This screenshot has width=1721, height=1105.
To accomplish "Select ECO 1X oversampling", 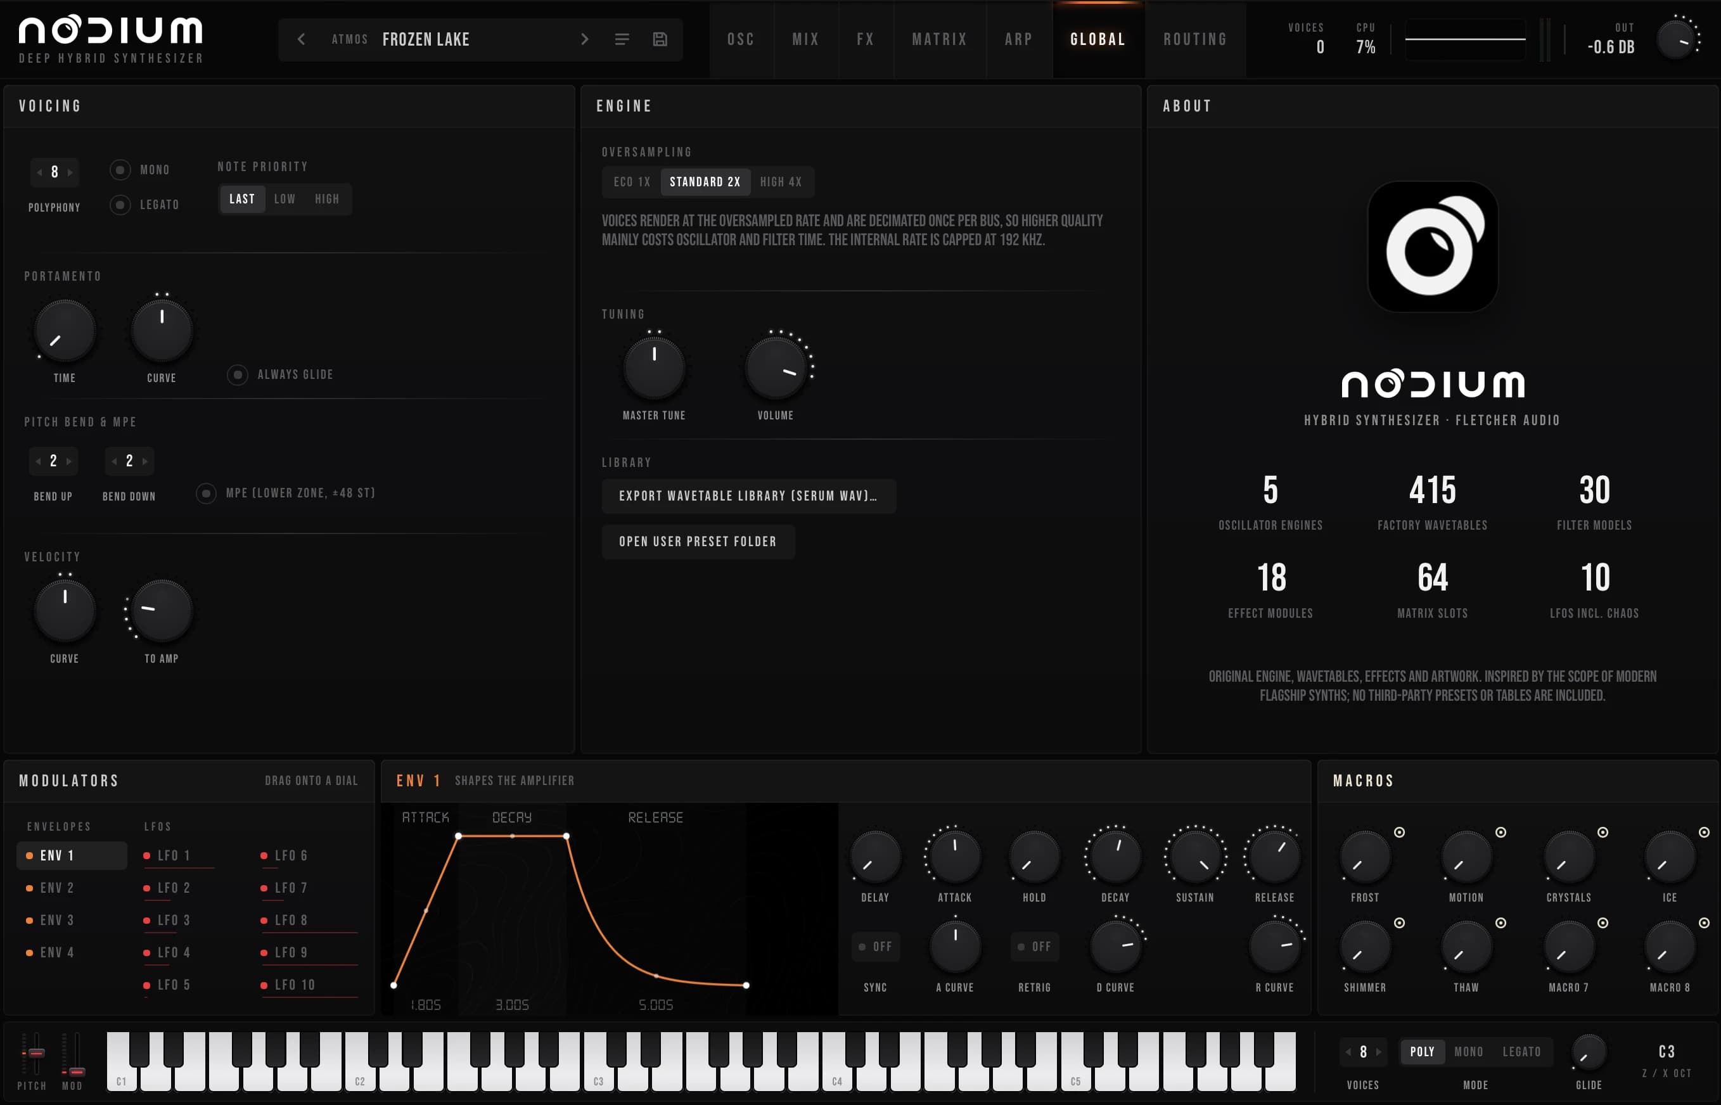I will 632,182.
